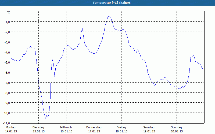Click the -4,0 y-axis label
The height and width of the screenshot is (134, 215).
(x=7, y=52)
